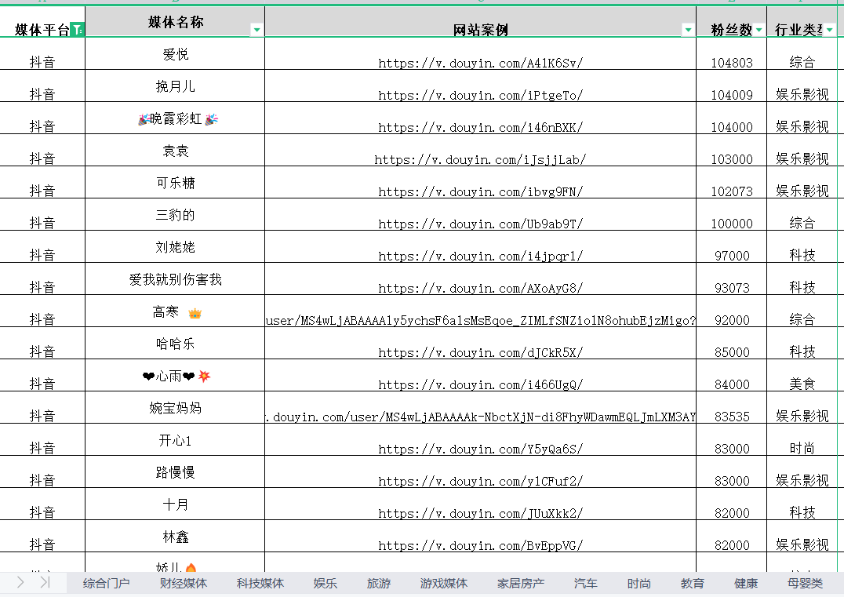
Task: Open link https://v.douyin.com/i466UgQ/
Action: 480,385
